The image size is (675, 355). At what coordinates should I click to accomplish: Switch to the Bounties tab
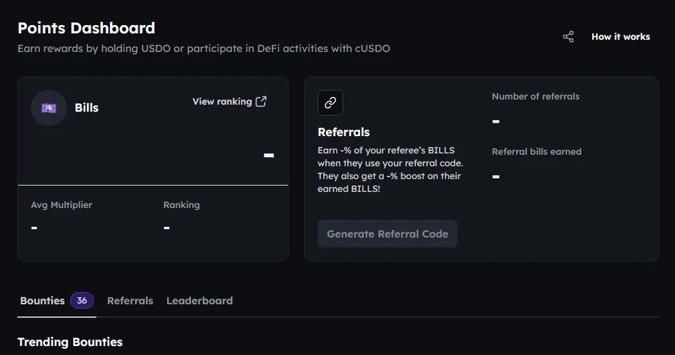pyautogui.click(x=42, y=300)
